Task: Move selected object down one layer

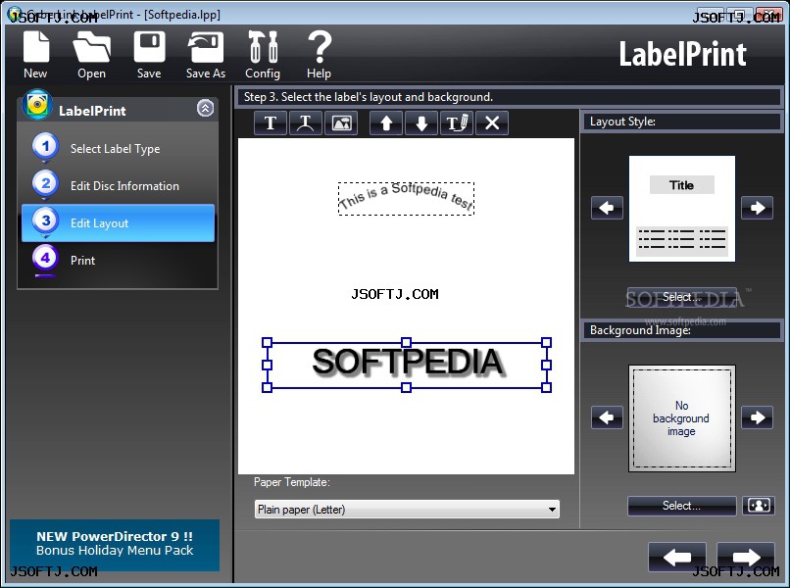Action: (421, 122)
